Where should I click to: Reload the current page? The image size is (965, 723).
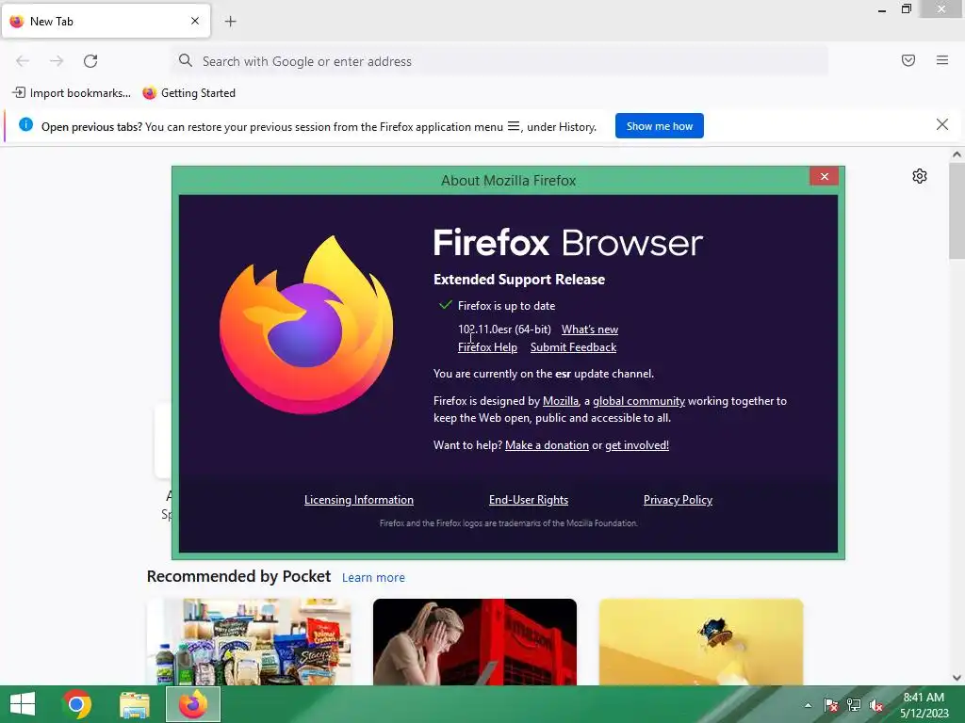coord(90,61)
